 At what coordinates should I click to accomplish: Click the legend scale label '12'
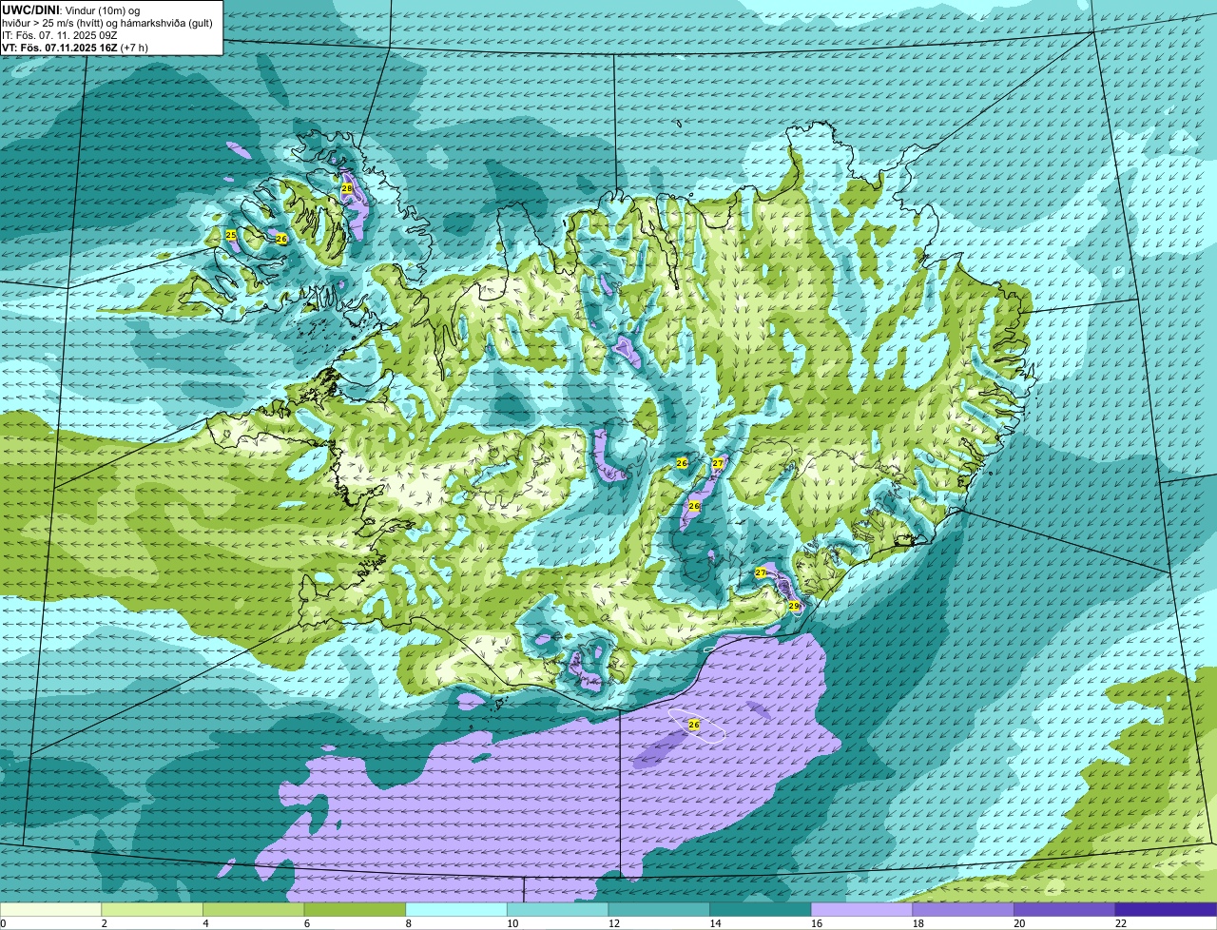614,923
